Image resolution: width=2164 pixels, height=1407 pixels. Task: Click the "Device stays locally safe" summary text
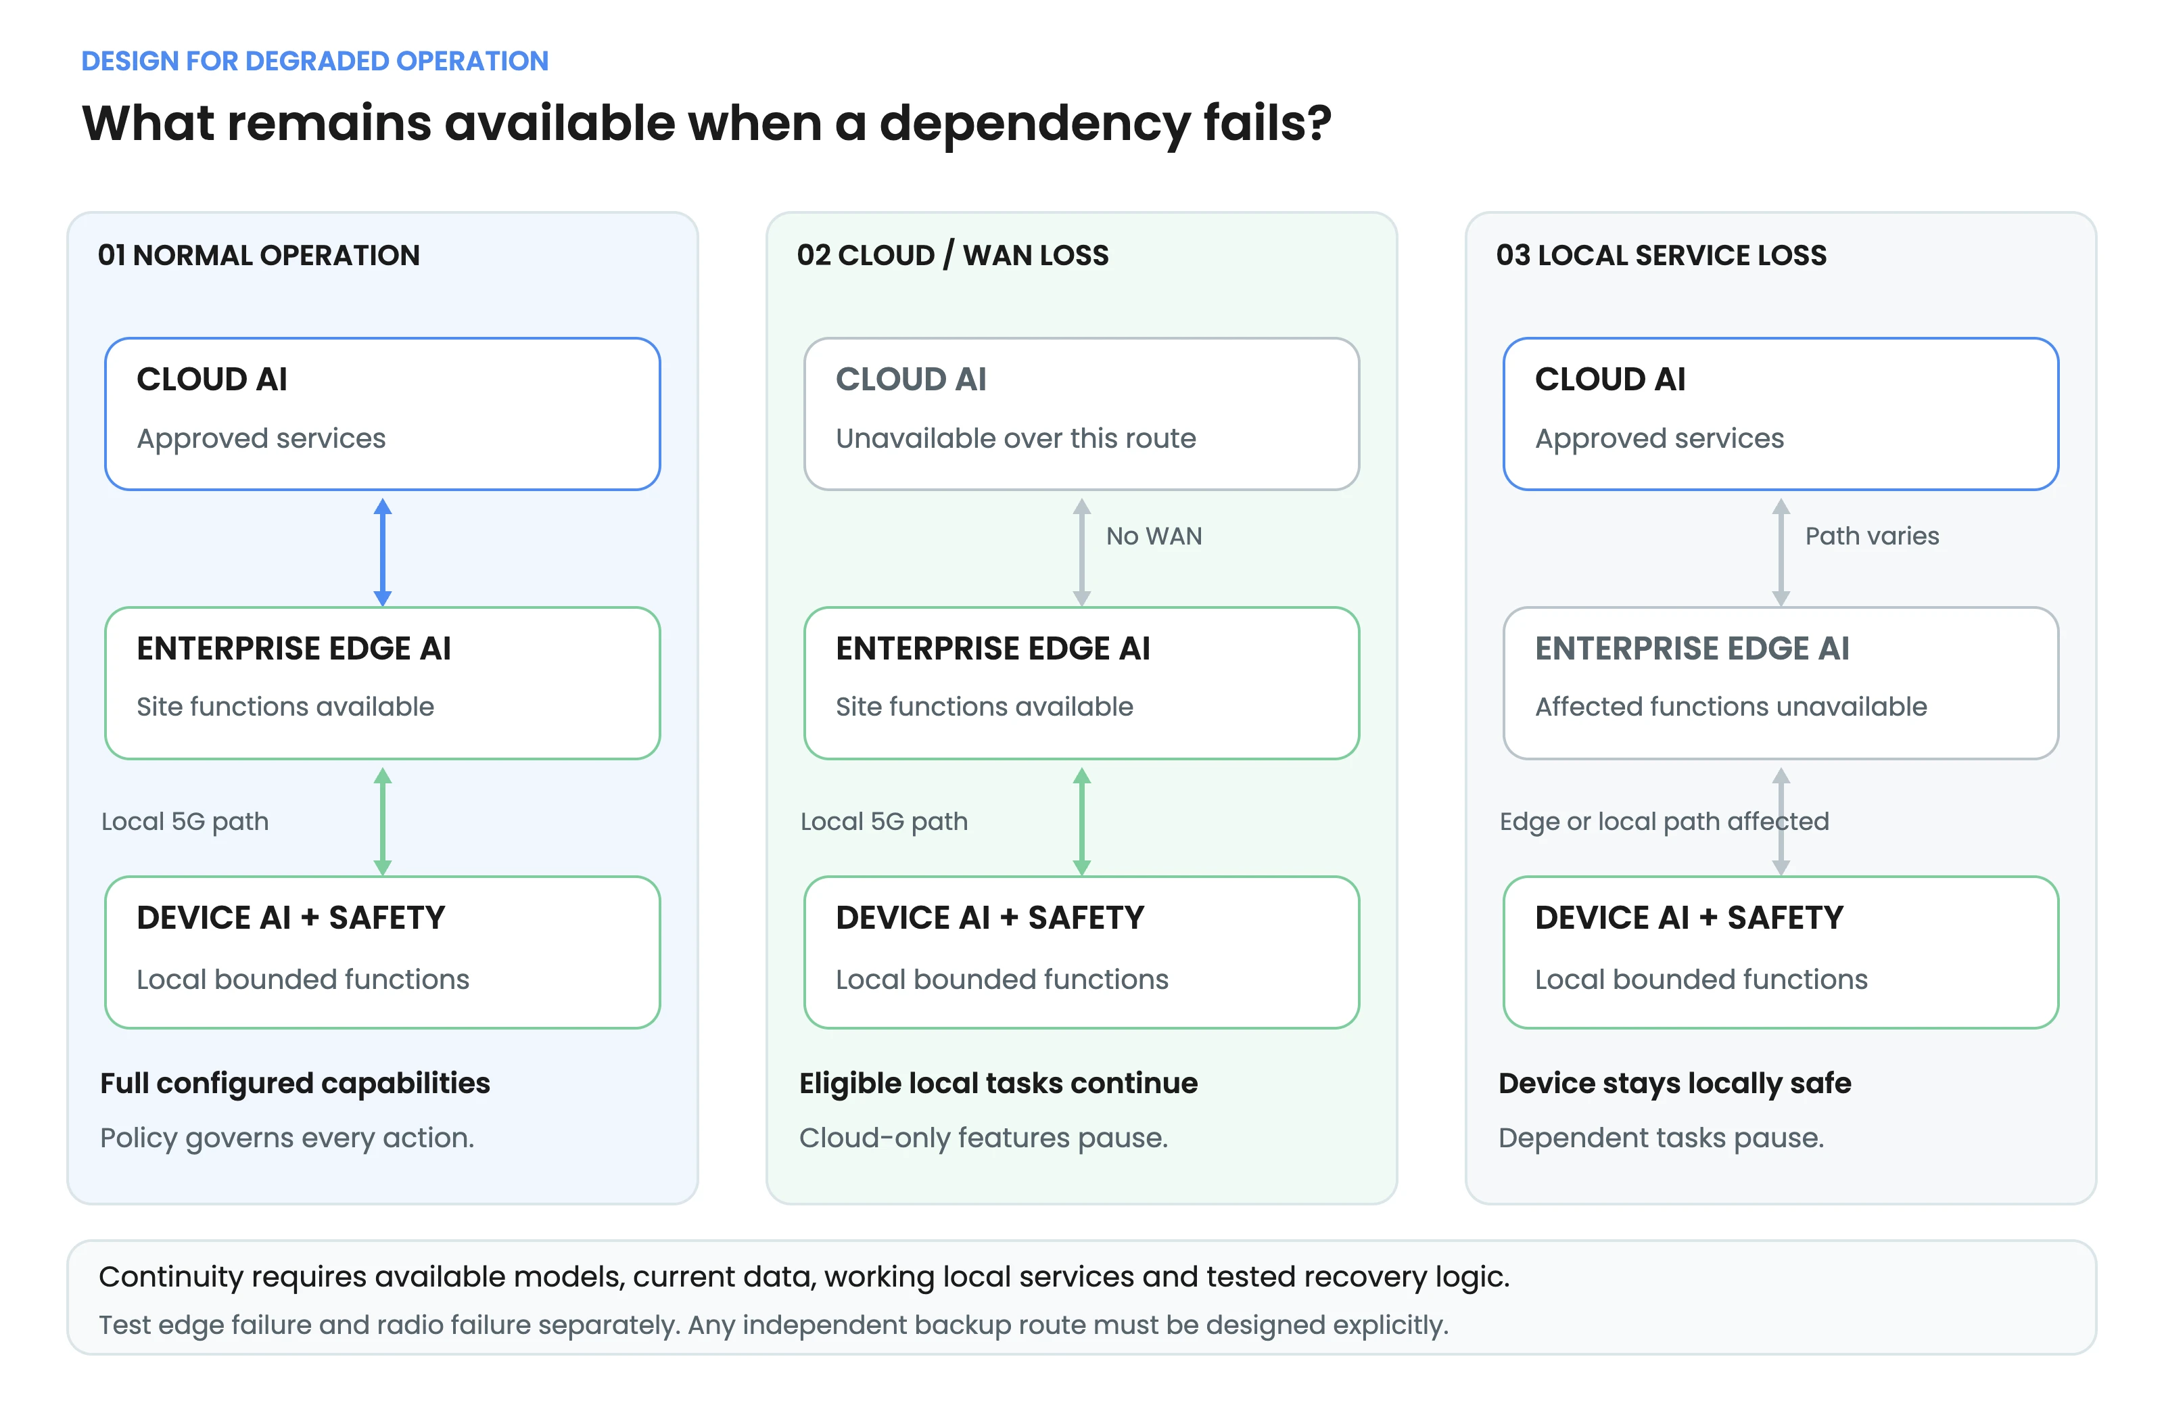click(1675, 1083)
